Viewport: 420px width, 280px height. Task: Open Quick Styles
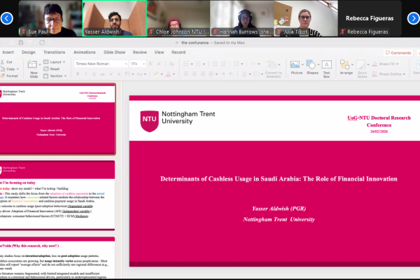pos(362,69)
